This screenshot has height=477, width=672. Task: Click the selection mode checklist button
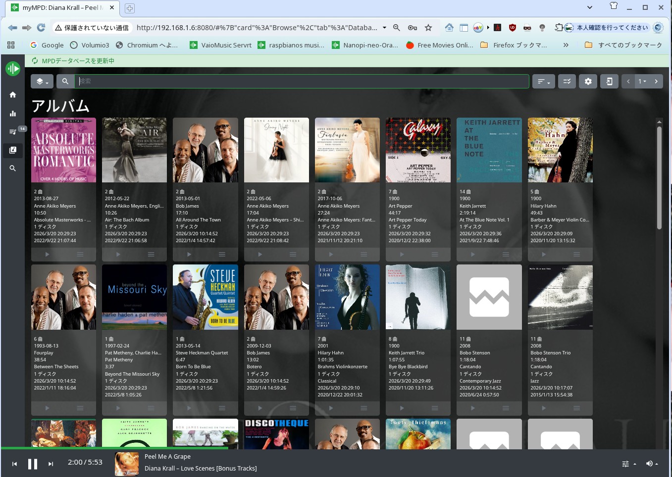coord(567,82)
